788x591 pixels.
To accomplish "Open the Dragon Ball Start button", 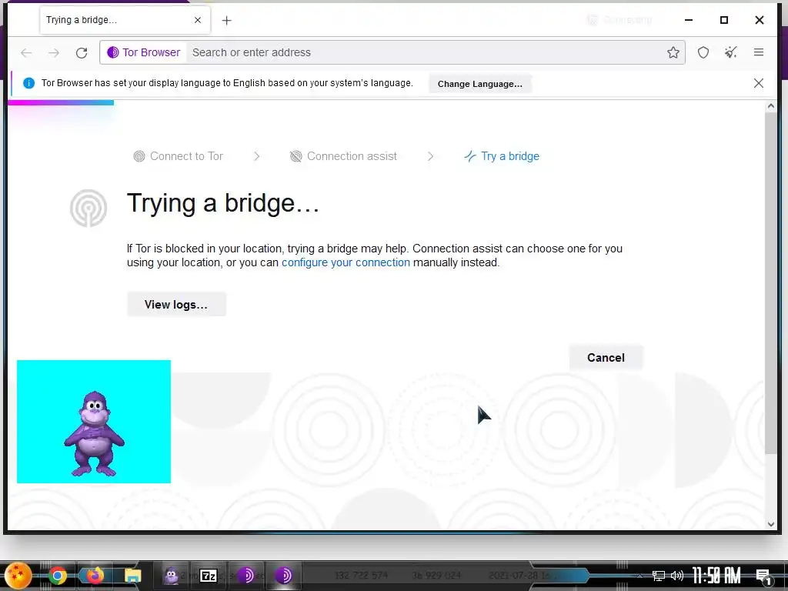I will pyautogui.click(x=18, y=576).
